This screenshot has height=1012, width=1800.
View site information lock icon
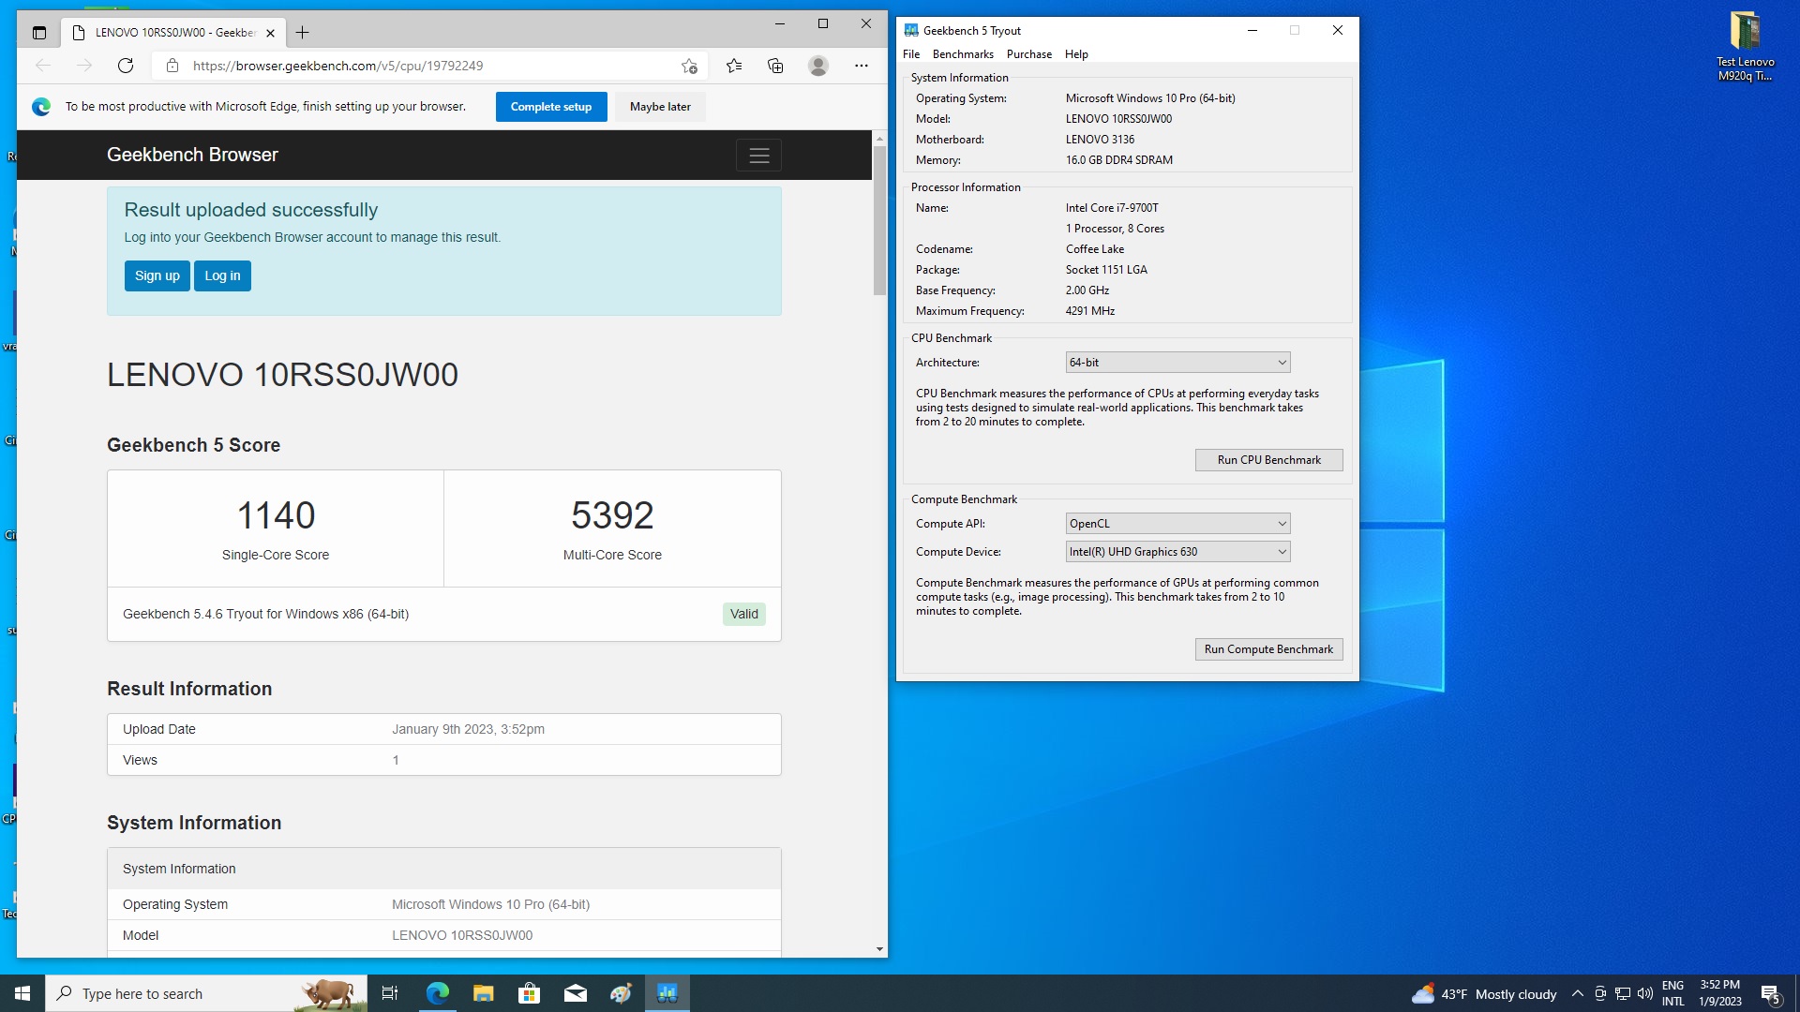(x=172, y=66)
